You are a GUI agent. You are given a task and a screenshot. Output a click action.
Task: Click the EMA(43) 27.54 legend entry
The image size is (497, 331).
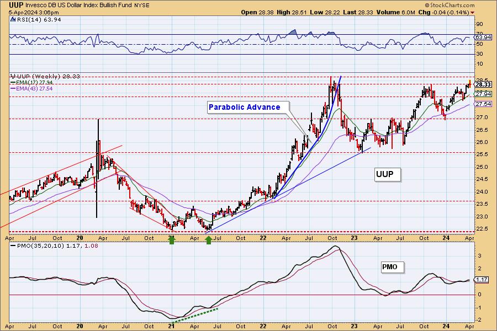click(x=34, y=88)
